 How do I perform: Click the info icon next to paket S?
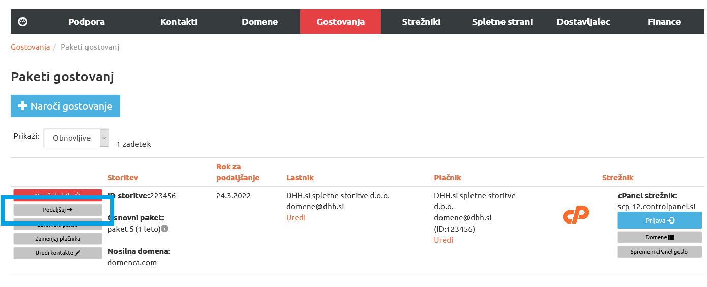point(165,229)
